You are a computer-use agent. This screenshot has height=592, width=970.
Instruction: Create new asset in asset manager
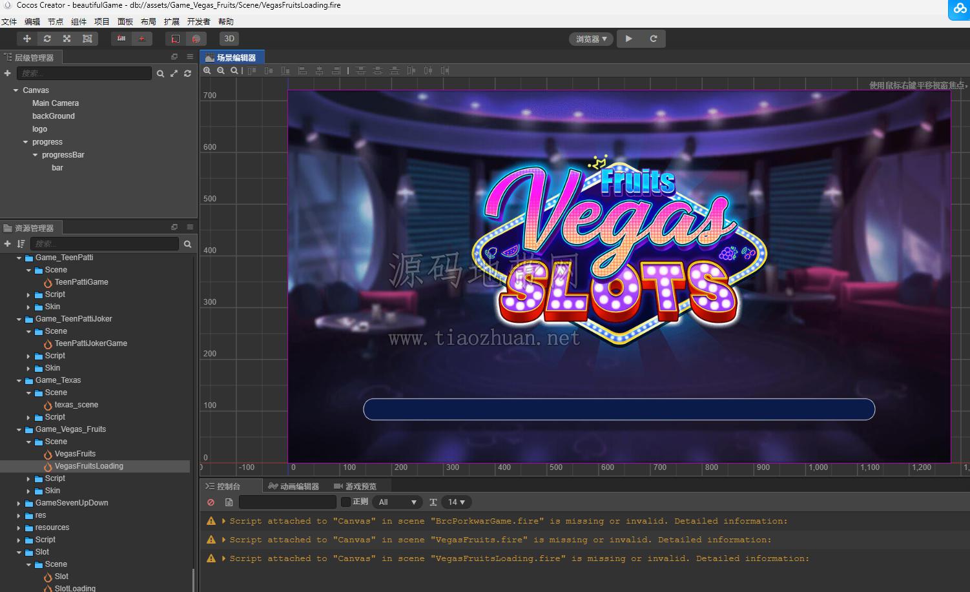(7, 243)
